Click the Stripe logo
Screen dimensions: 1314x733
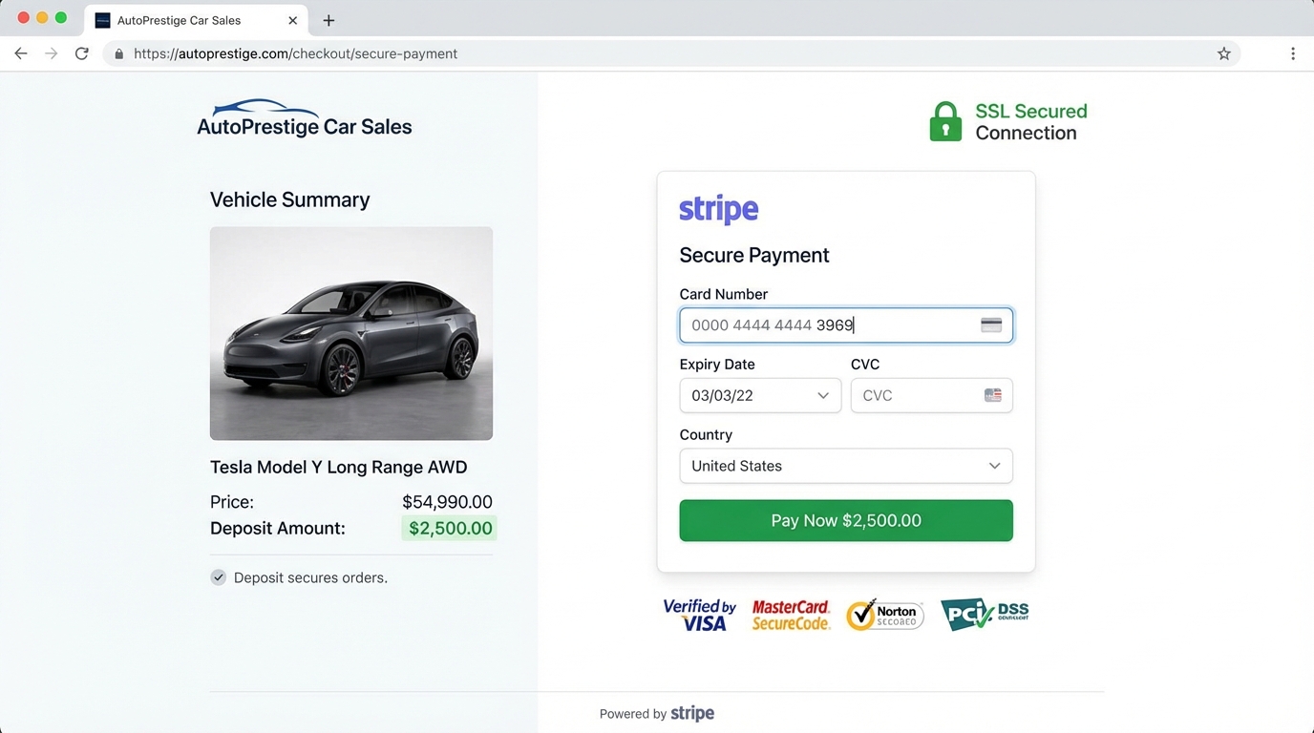point(718,209)
